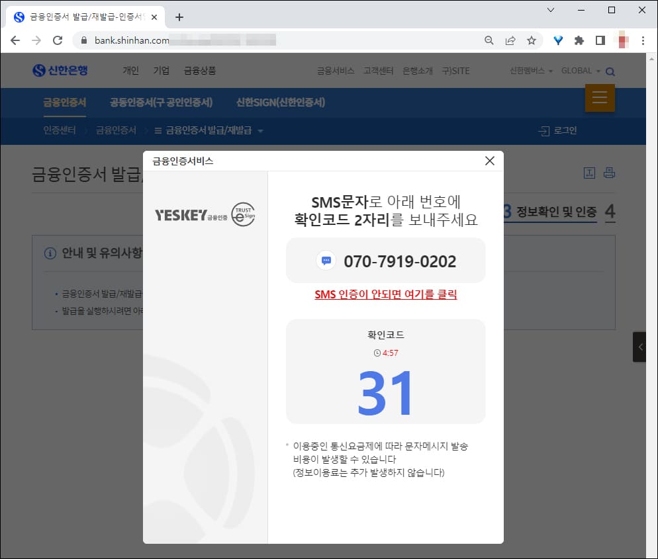658x559 pixels.
Task: Click the 로그인 link
Action: 557,130
